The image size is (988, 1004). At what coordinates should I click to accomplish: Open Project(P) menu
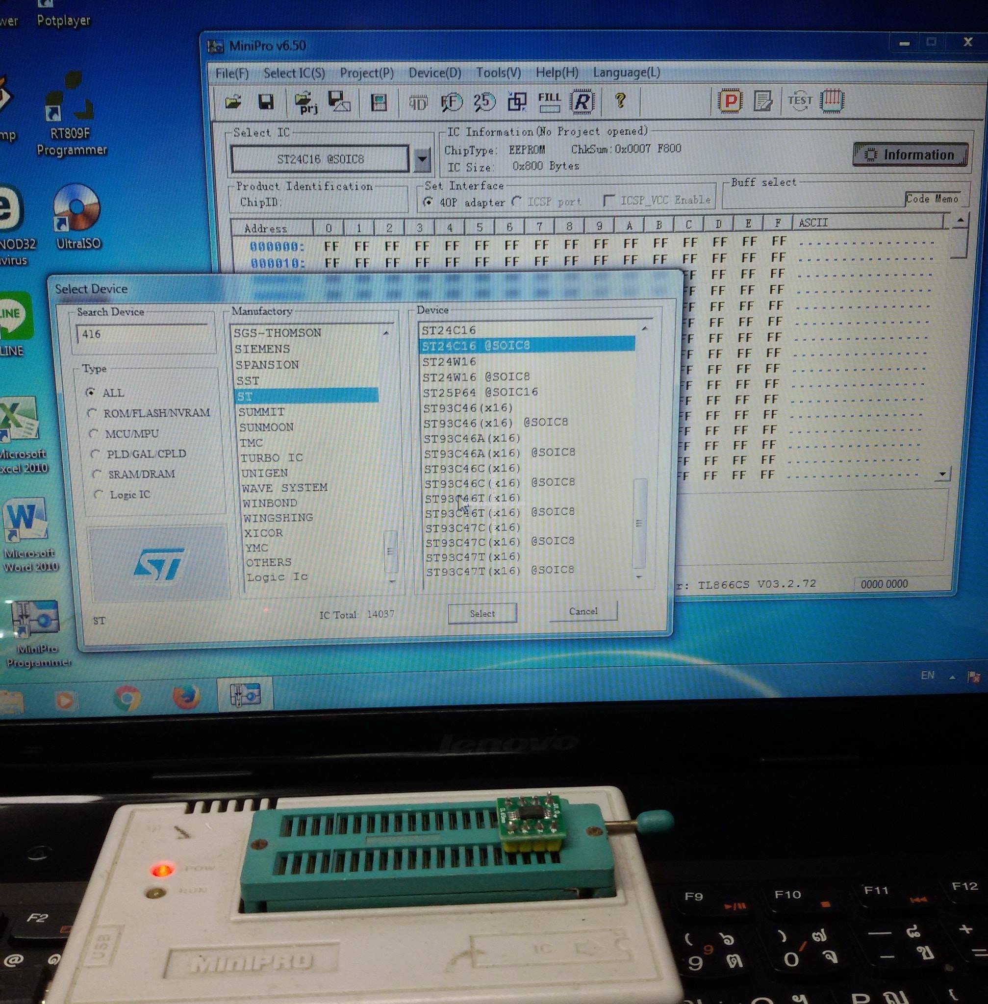coord(367,73)
